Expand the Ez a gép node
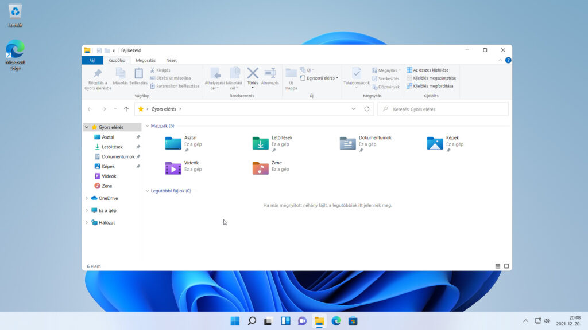Viewport: 588px width, 330px height. click(x=87, y=210)
